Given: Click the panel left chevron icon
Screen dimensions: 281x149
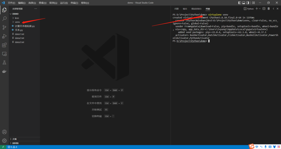Looking at the screenshot, I should 274,8.
